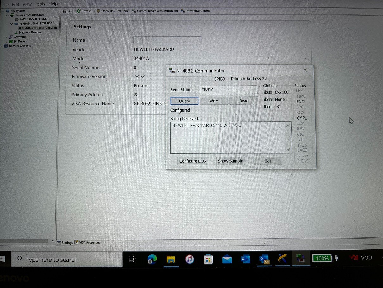The width and height of the screenshot is (383, 288).
Task: Click Show Sample button
Action: 230,161
